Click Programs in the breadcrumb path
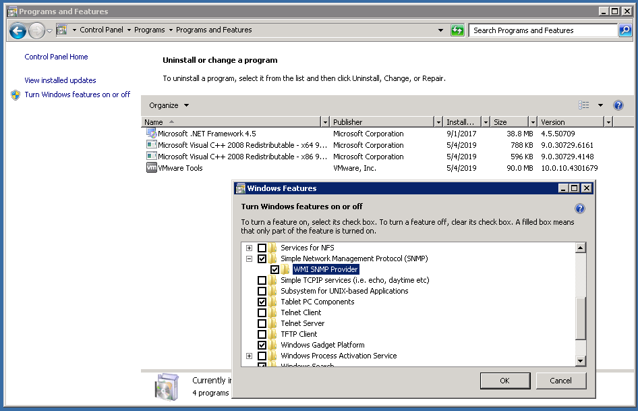 pyautogui.click(x=149, y=30)
